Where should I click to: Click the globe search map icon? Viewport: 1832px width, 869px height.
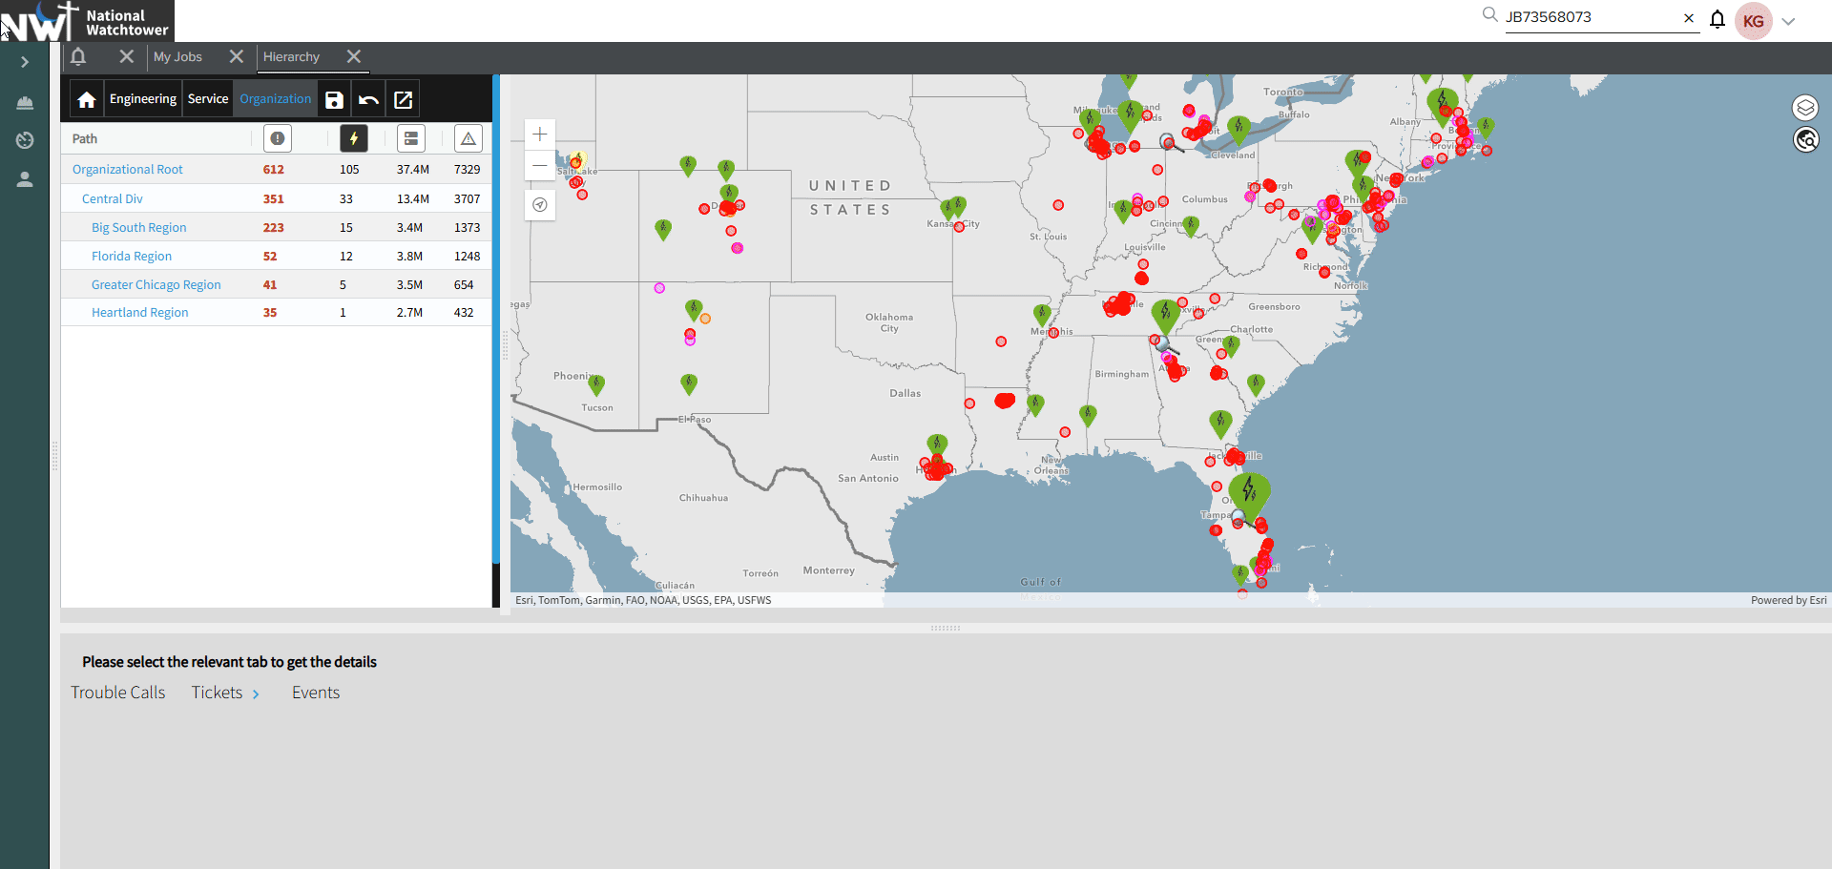coord(1805,140)
